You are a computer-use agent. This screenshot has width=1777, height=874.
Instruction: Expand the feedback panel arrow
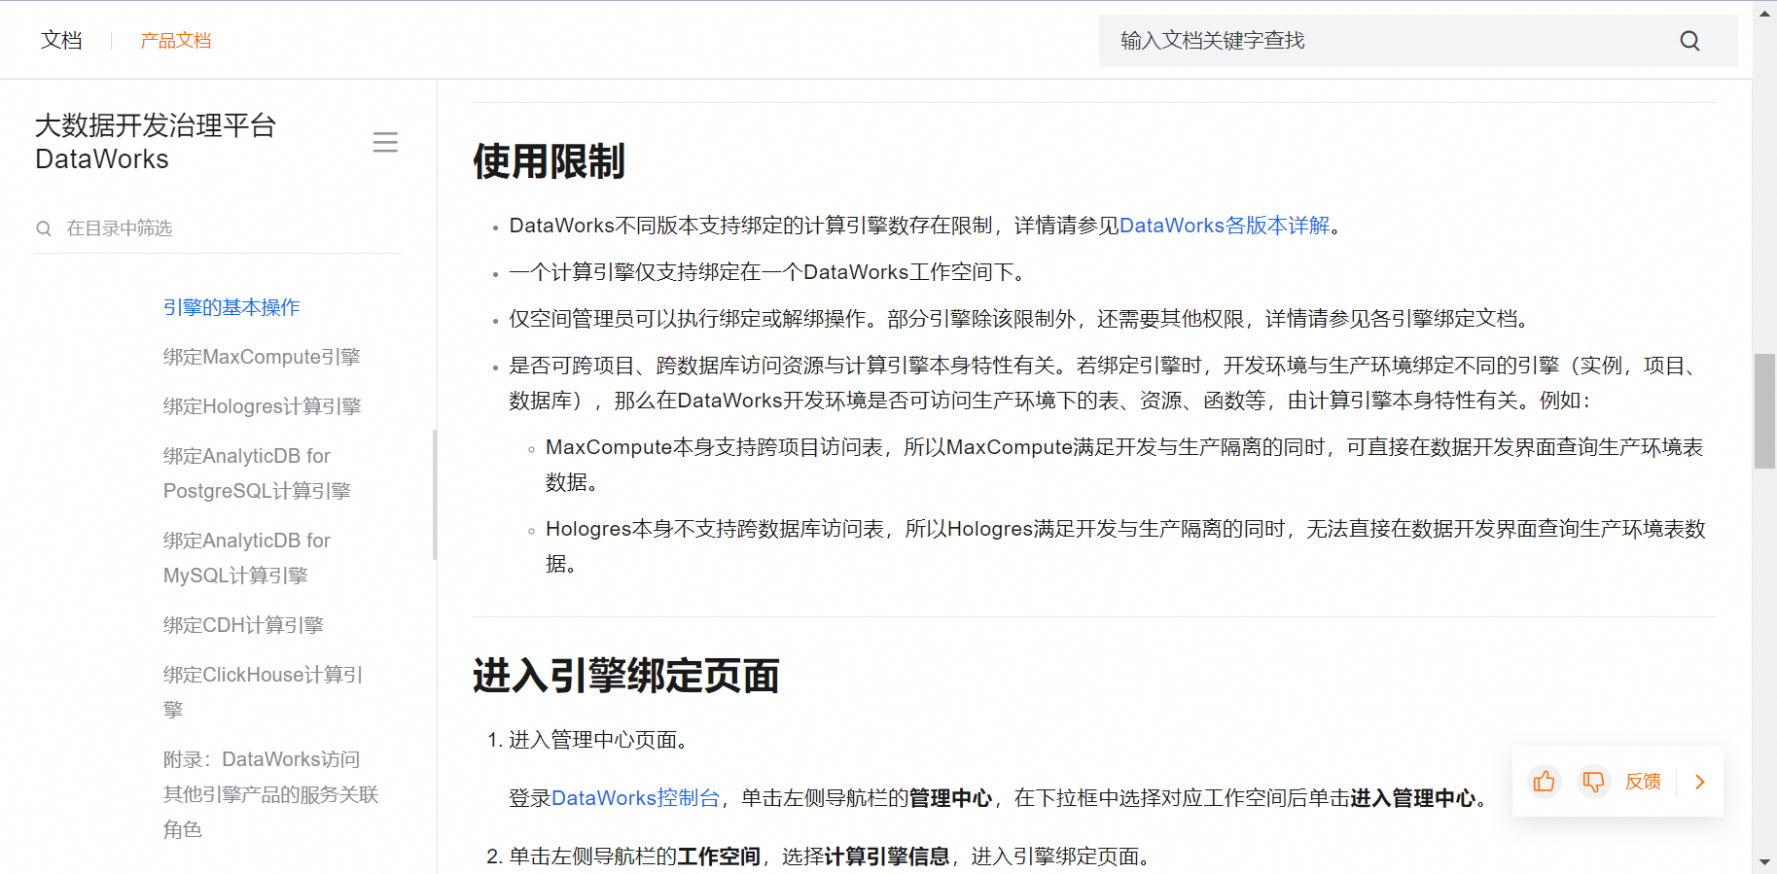(1700, 782)
